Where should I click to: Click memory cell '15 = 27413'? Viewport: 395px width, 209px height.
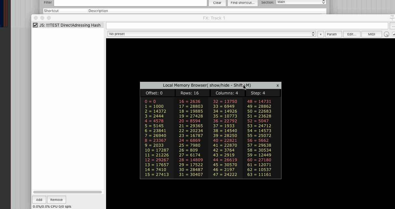[x=157, y=175]
